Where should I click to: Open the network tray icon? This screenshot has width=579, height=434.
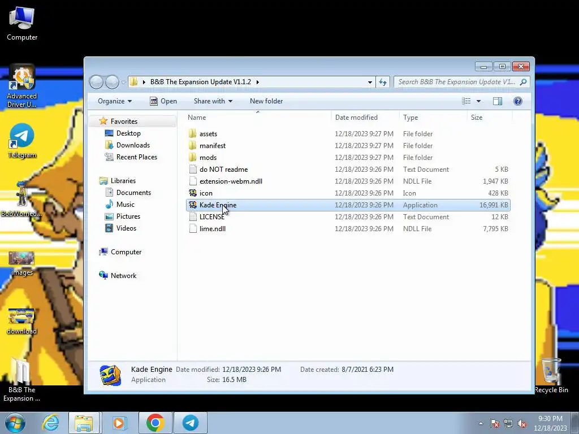(508, 423)
